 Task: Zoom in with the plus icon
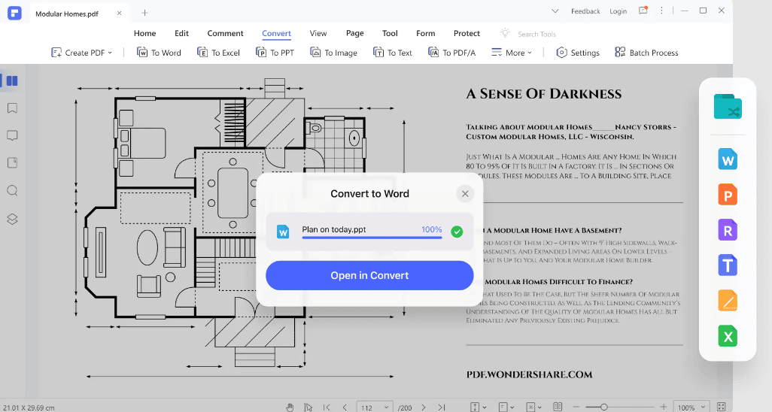coord(664,407)
